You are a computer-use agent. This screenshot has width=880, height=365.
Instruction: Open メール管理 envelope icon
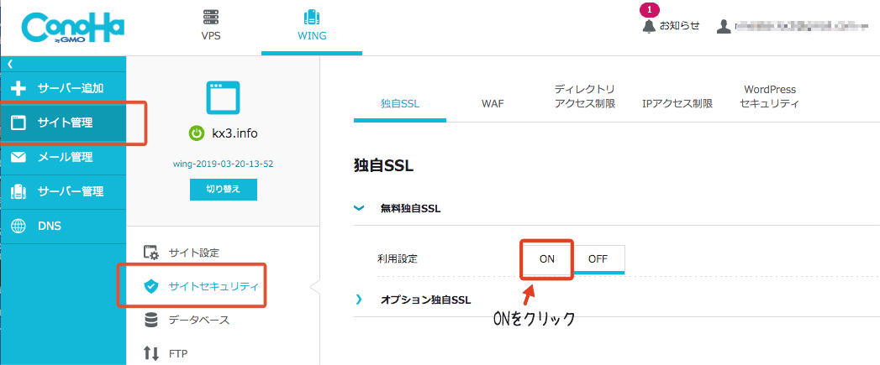(x=19, y=158)
